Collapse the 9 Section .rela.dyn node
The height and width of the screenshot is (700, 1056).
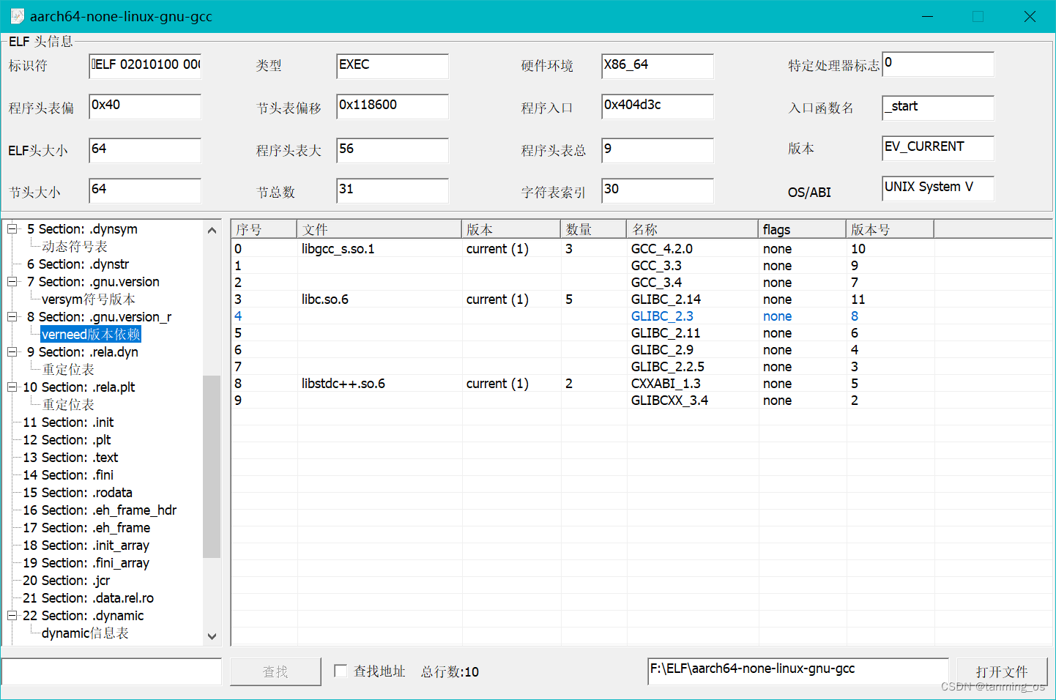10,351
